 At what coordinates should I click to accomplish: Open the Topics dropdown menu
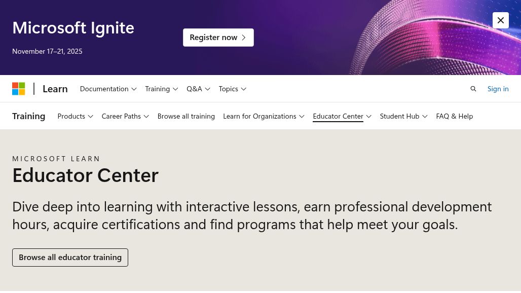tap(232, 89)
